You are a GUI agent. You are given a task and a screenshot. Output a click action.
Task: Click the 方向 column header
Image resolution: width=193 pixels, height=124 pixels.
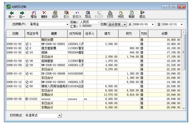[x=144, y=33]
